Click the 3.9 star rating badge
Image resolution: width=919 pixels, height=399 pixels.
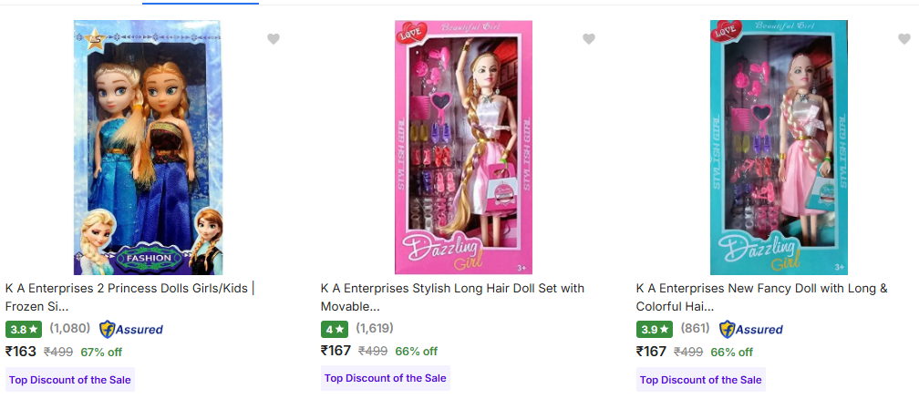654,329
